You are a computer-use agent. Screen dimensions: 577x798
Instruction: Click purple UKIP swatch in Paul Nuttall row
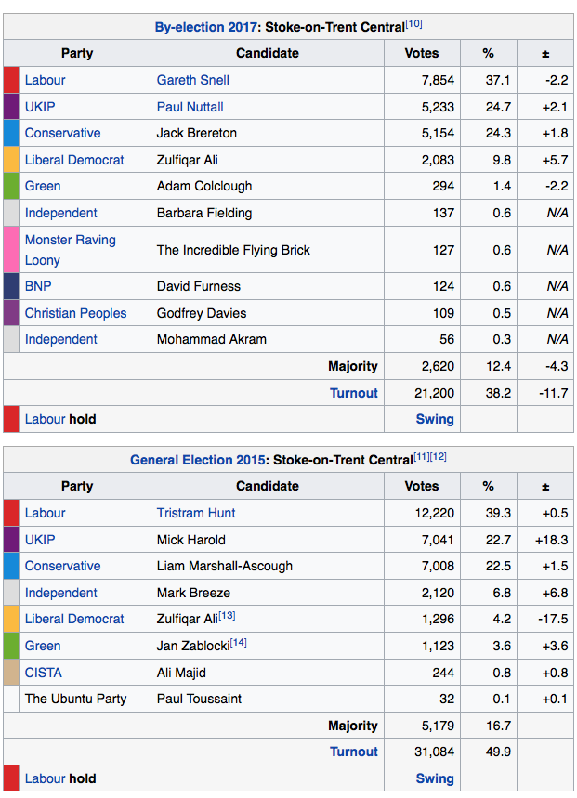[x=11, y=107]
